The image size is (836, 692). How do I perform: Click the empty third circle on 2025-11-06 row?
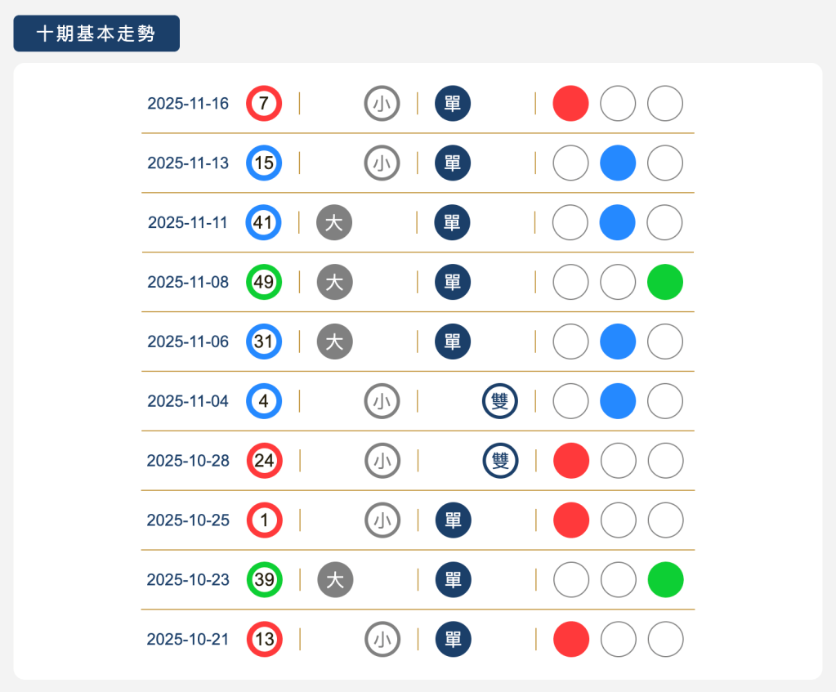tap(664, 342)
